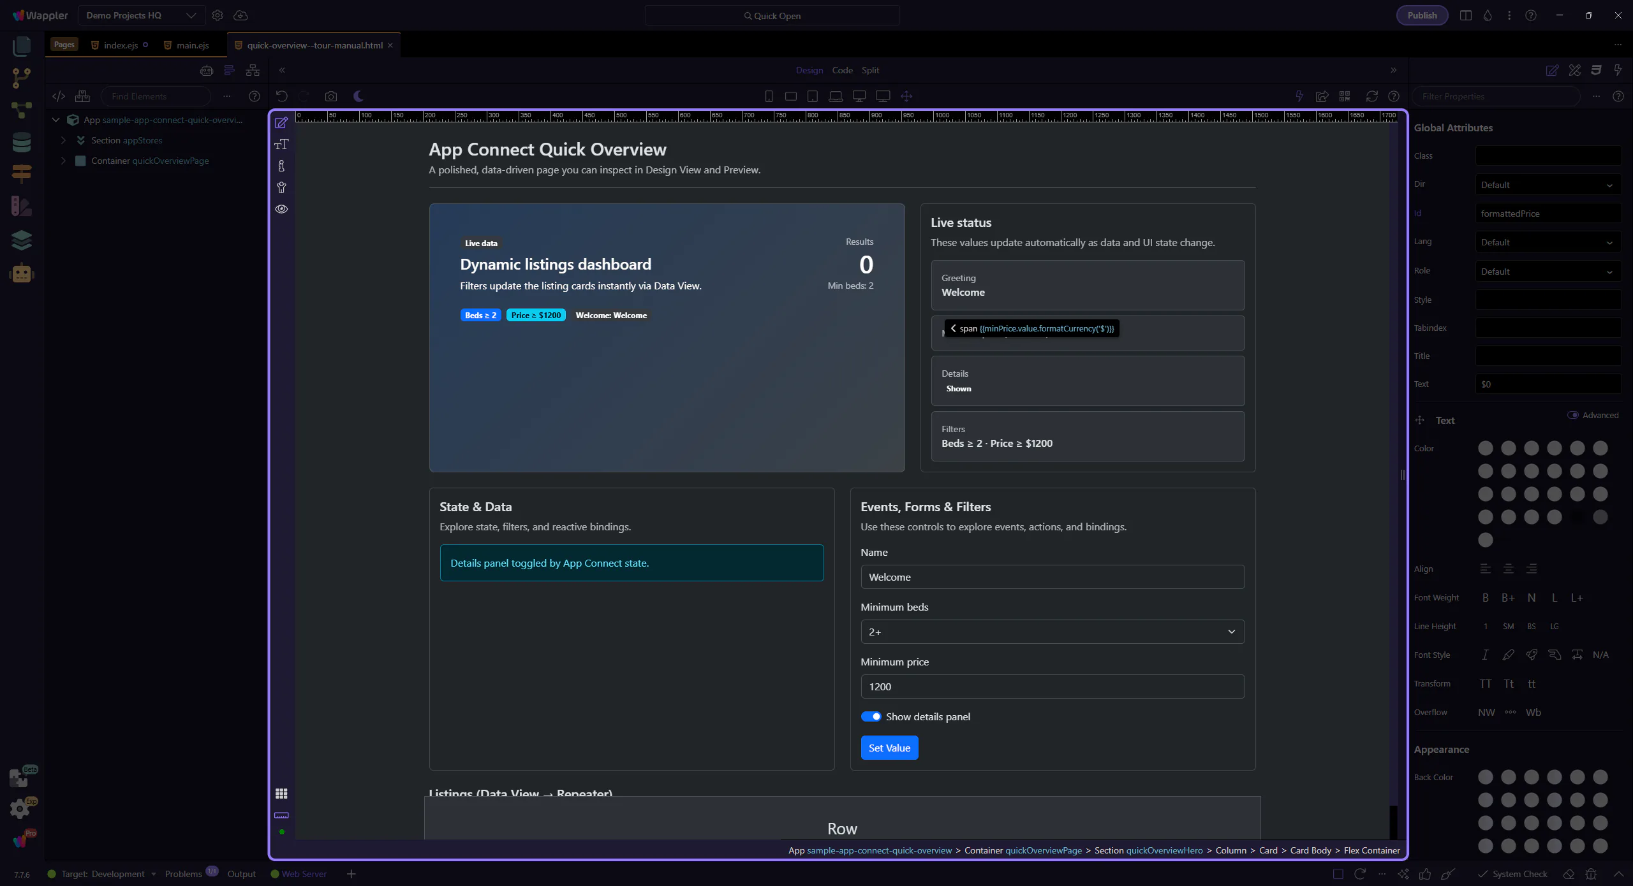Toggle the Show details panel switch
Screen dimensions: 1633x886
tap(871, 716)
